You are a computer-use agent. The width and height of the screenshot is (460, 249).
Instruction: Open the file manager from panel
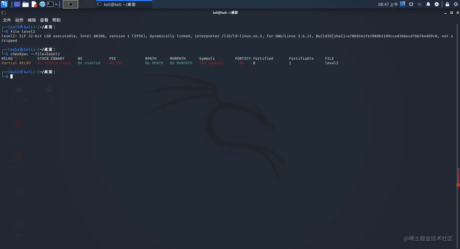pyautogui.click(x=26, y=4)
